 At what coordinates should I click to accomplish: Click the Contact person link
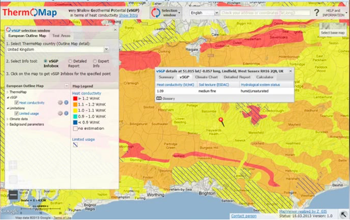[x=244, y=216]
